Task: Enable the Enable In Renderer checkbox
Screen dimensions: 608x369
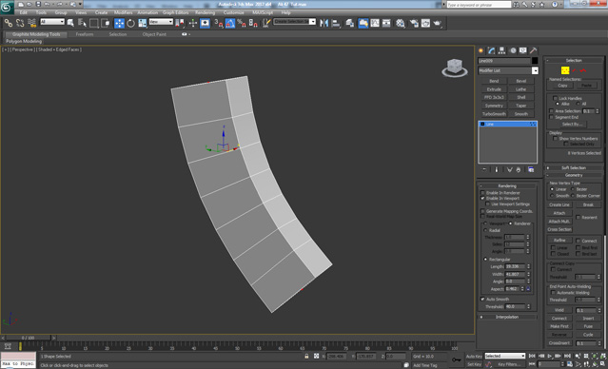Action: [482, 193]
